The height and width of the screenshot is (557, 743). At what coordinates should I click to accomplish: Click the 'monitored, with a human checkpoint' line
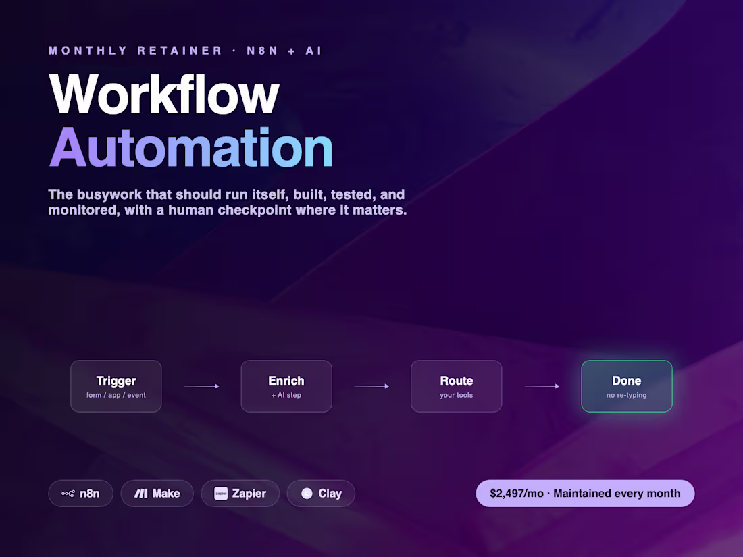[228, 210]
